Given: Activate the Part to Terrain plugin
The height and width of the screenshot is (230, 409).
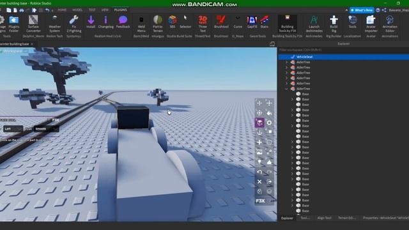Looking at the screenshot, I should [x=158, y=24].
